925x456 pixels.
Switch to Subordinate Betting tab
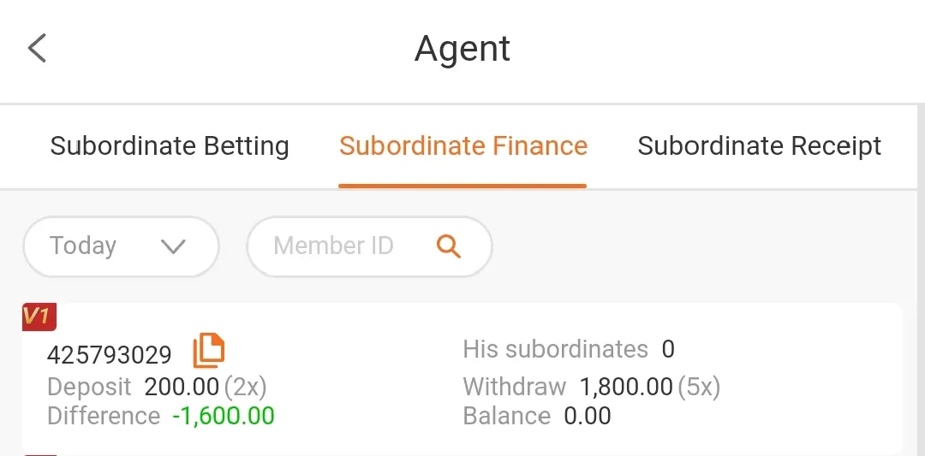[170, 145]
